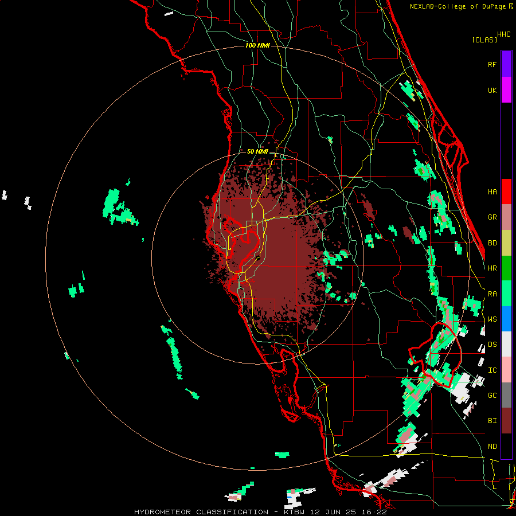Click the "KTBW" radar site identifier
The height and width of the screenshot is (516, 516).
pyautogui.click(x=296, y=512)
